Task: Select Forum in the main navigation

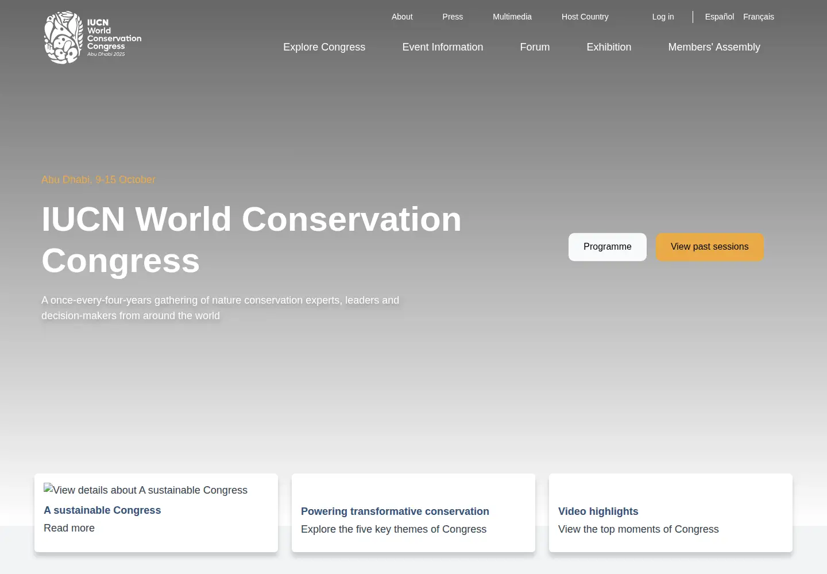Action: coord(535,47)
